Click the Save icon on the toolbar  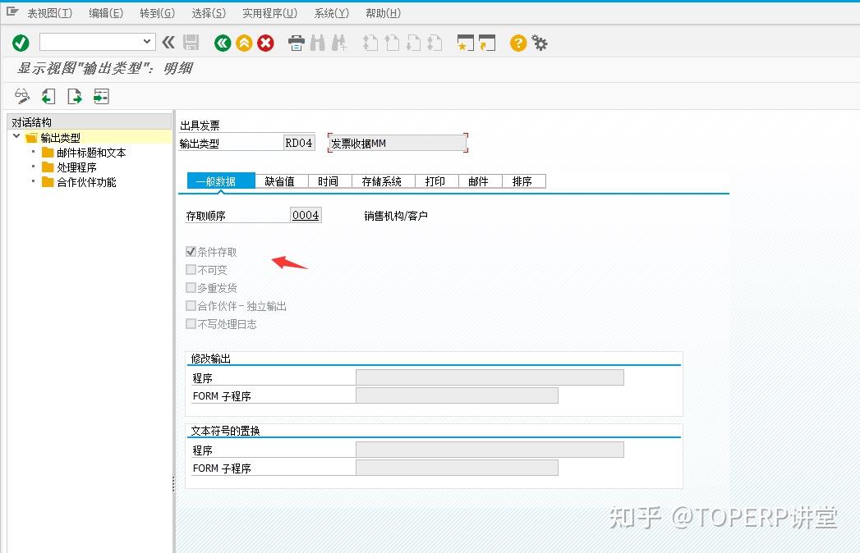(191, 42)
